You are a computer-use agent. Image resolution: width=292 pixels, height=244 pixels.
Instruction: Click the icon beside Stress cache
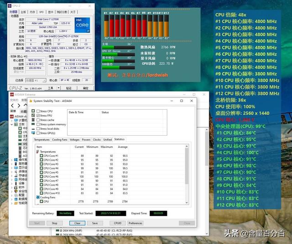(33, 120)
